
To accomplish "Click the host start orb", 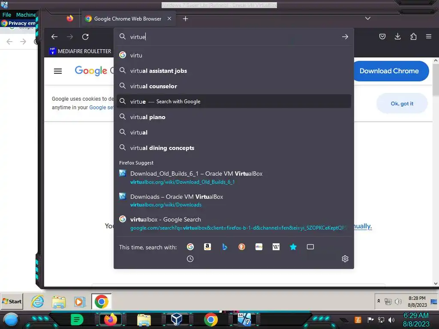I will pyautogui.click(x=11, y=320).
